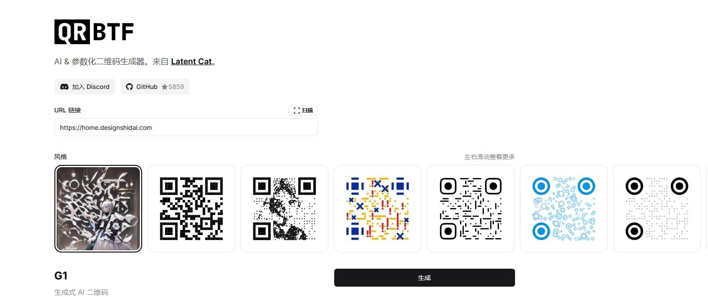Click the scan frame icon
The image size is (708, 297).
point(296,111)
